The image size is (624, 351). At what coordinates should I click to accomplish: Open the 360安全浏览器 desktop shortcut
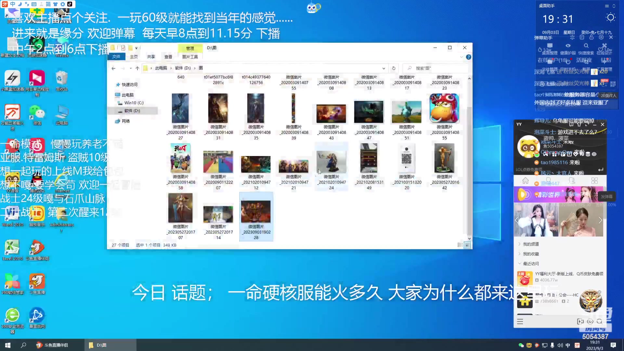tap(12, 320)
